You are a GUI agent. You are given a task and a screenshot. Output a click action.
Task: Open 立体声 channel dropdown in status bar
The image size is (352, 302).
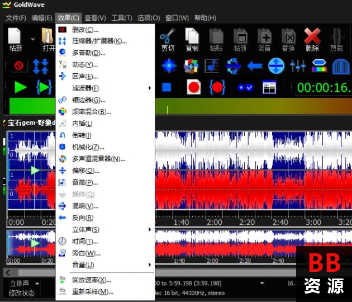pyautogui.click(x=37, y=284)
